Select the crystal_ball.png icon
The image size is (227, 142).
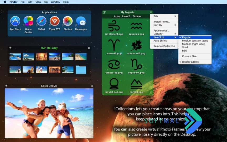click(x=114, y=84)
